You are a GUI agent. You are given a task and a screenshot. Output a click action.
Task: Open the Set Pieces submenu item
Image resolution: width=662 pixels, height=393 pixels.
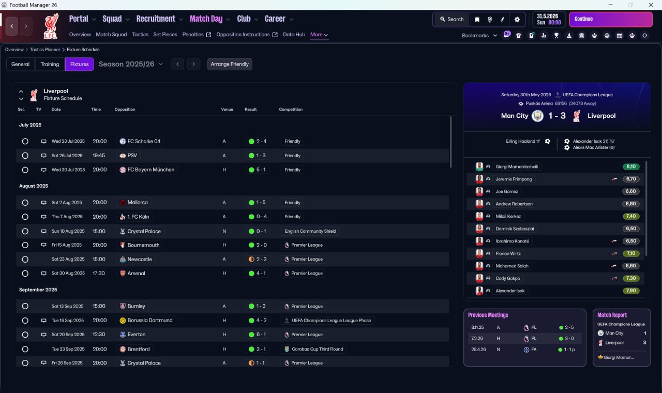(165, 35)
